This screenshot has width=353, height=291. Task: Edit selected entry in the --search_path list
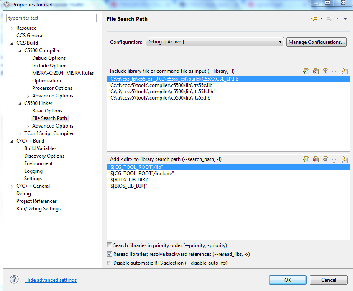pyautogui.click(x=325, y=160)
